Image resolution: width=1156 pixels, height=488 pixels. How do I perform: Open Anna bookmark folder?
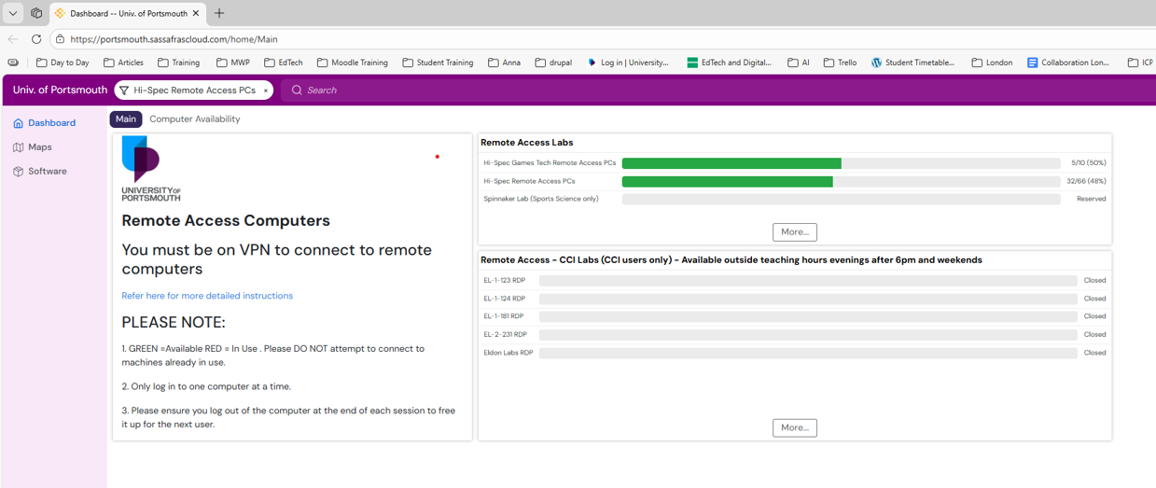click(x=504, y=63)
